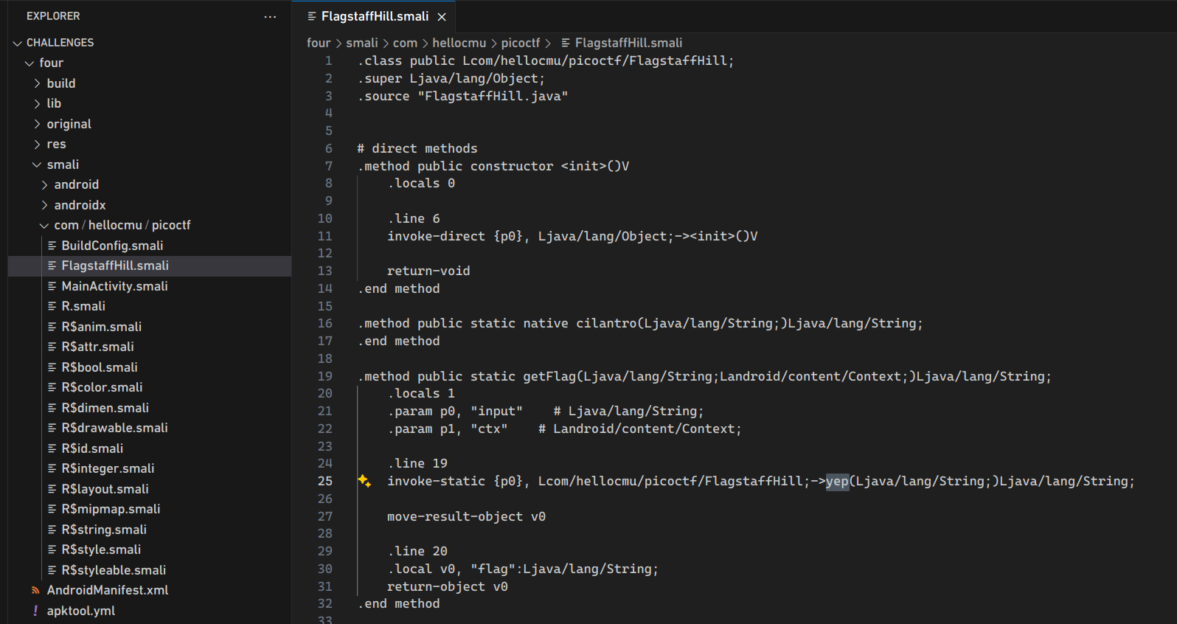Viewport: 1177px width, 624px height.
Task: Open R$layout.smali file
Action: [150, 489]
